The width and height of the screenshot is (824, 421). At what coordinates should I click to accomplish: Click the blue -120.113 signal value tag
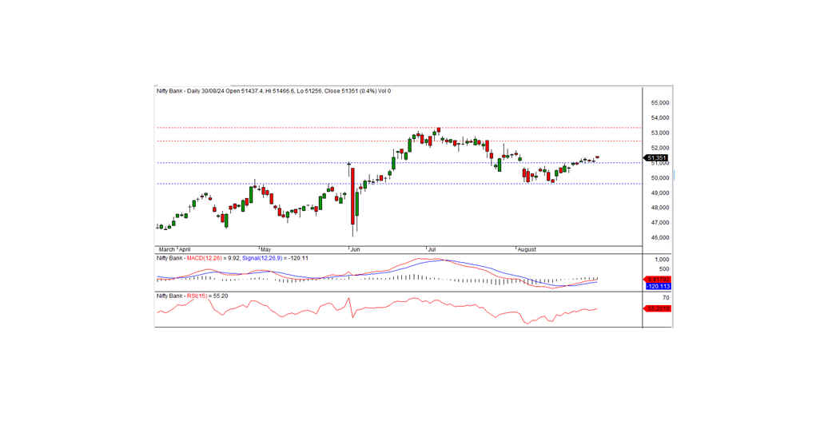pyautogui.click(x=658, y=287)
